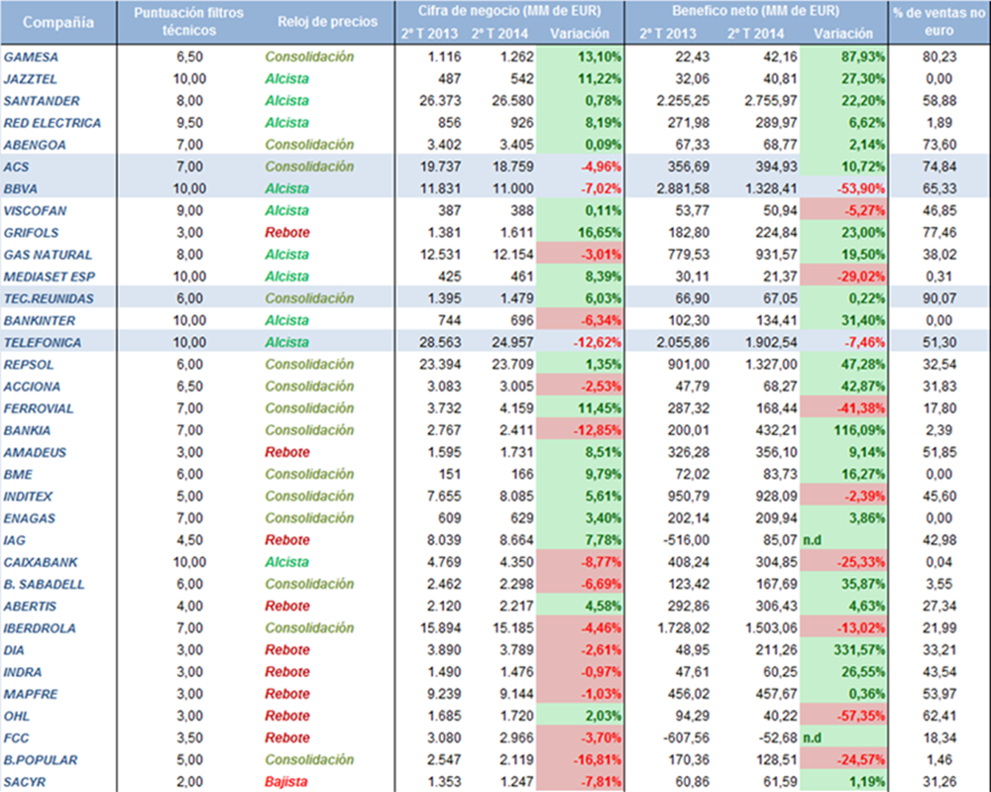Click IBERDROLA's 1.728,02 net profit value
The image size is (991, 792).
click(x=682, y=628)
